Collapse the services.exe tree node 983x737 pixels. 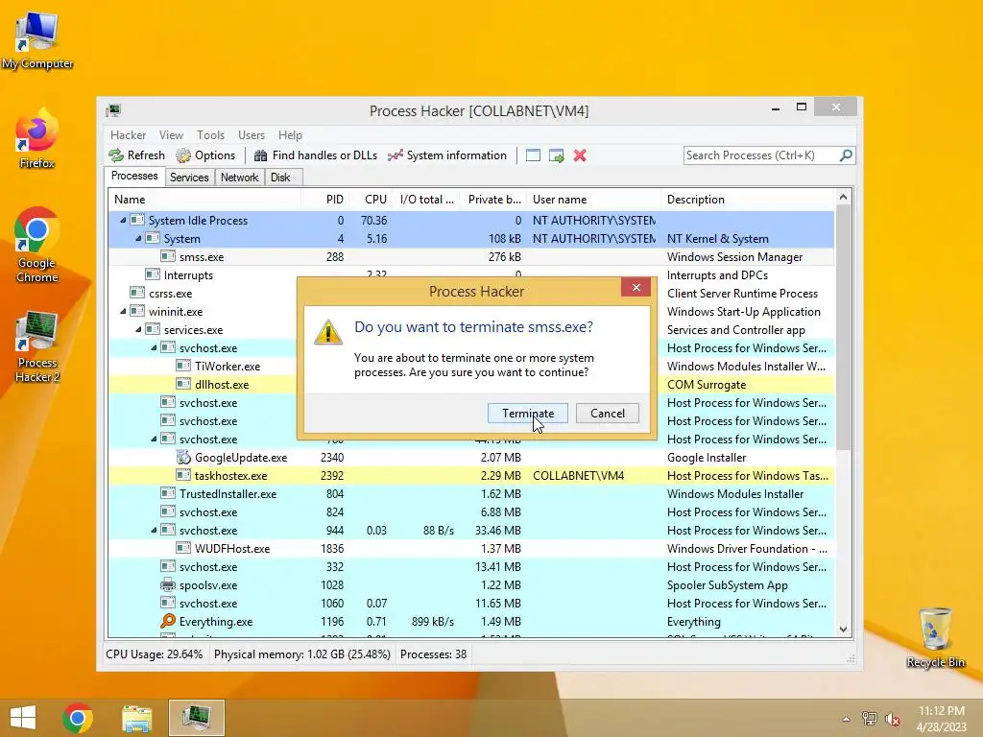pos(138,330)
